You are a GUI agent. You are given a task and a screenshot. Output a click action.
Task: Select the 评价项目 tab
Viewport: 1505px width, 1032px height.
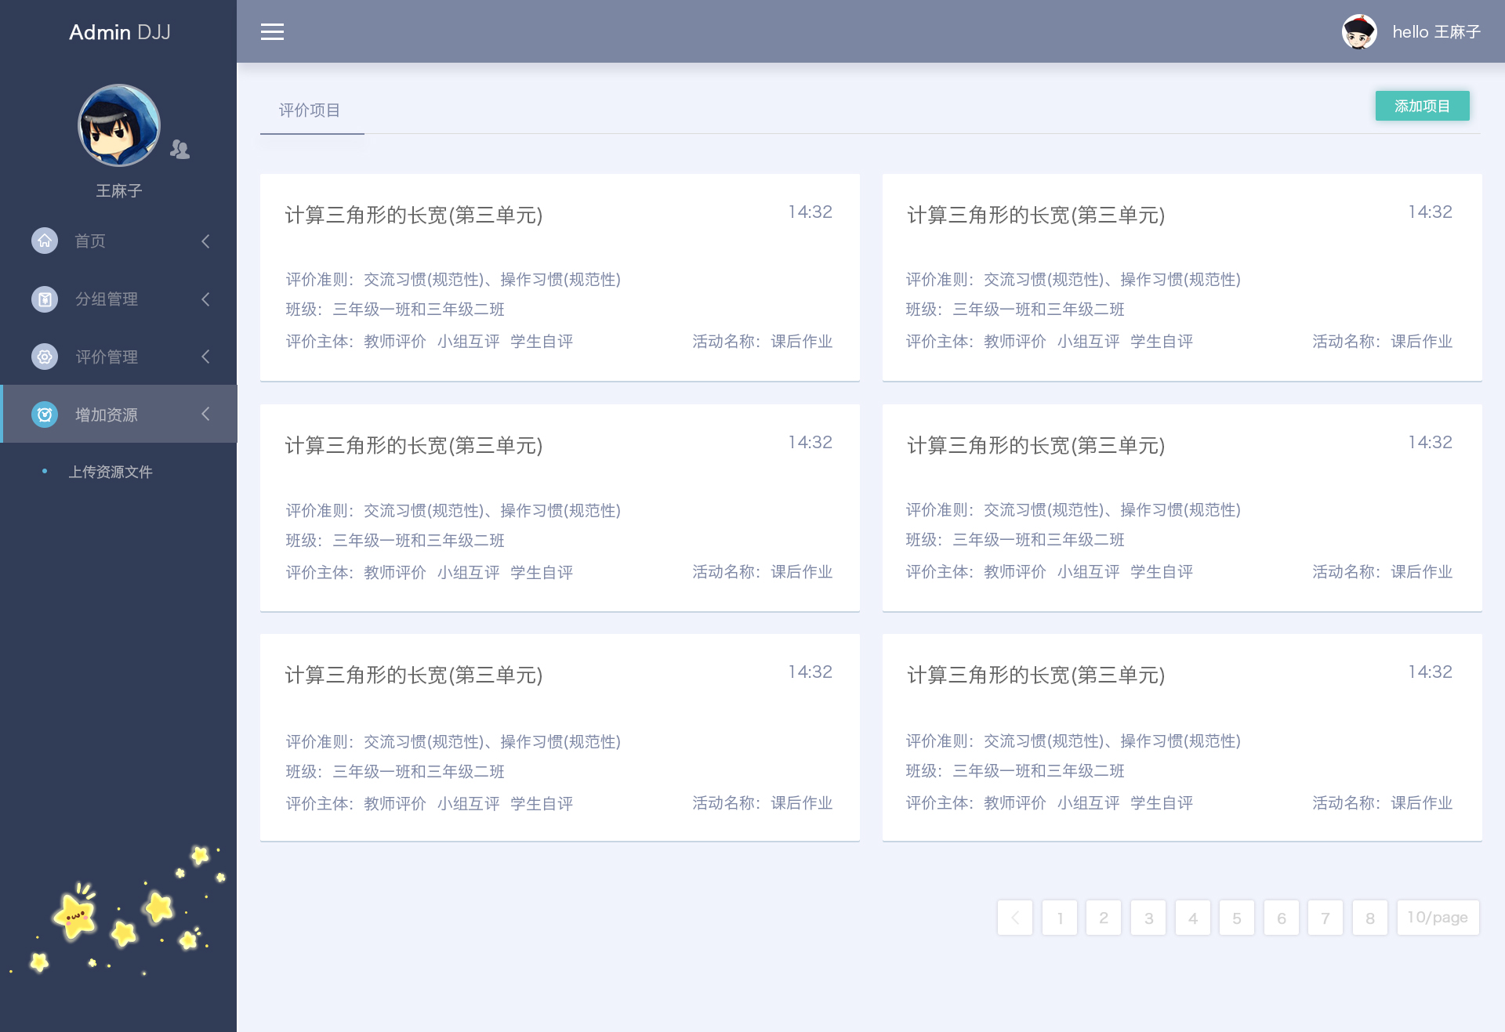click(x=311, y=110)
